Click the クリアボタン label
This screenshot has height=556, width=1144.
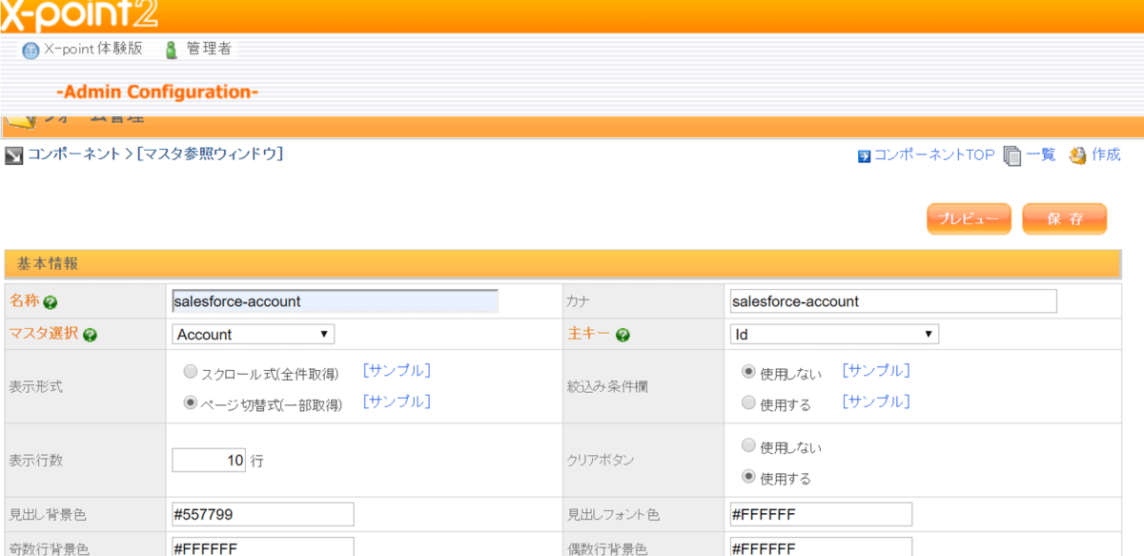pos(602,461)
